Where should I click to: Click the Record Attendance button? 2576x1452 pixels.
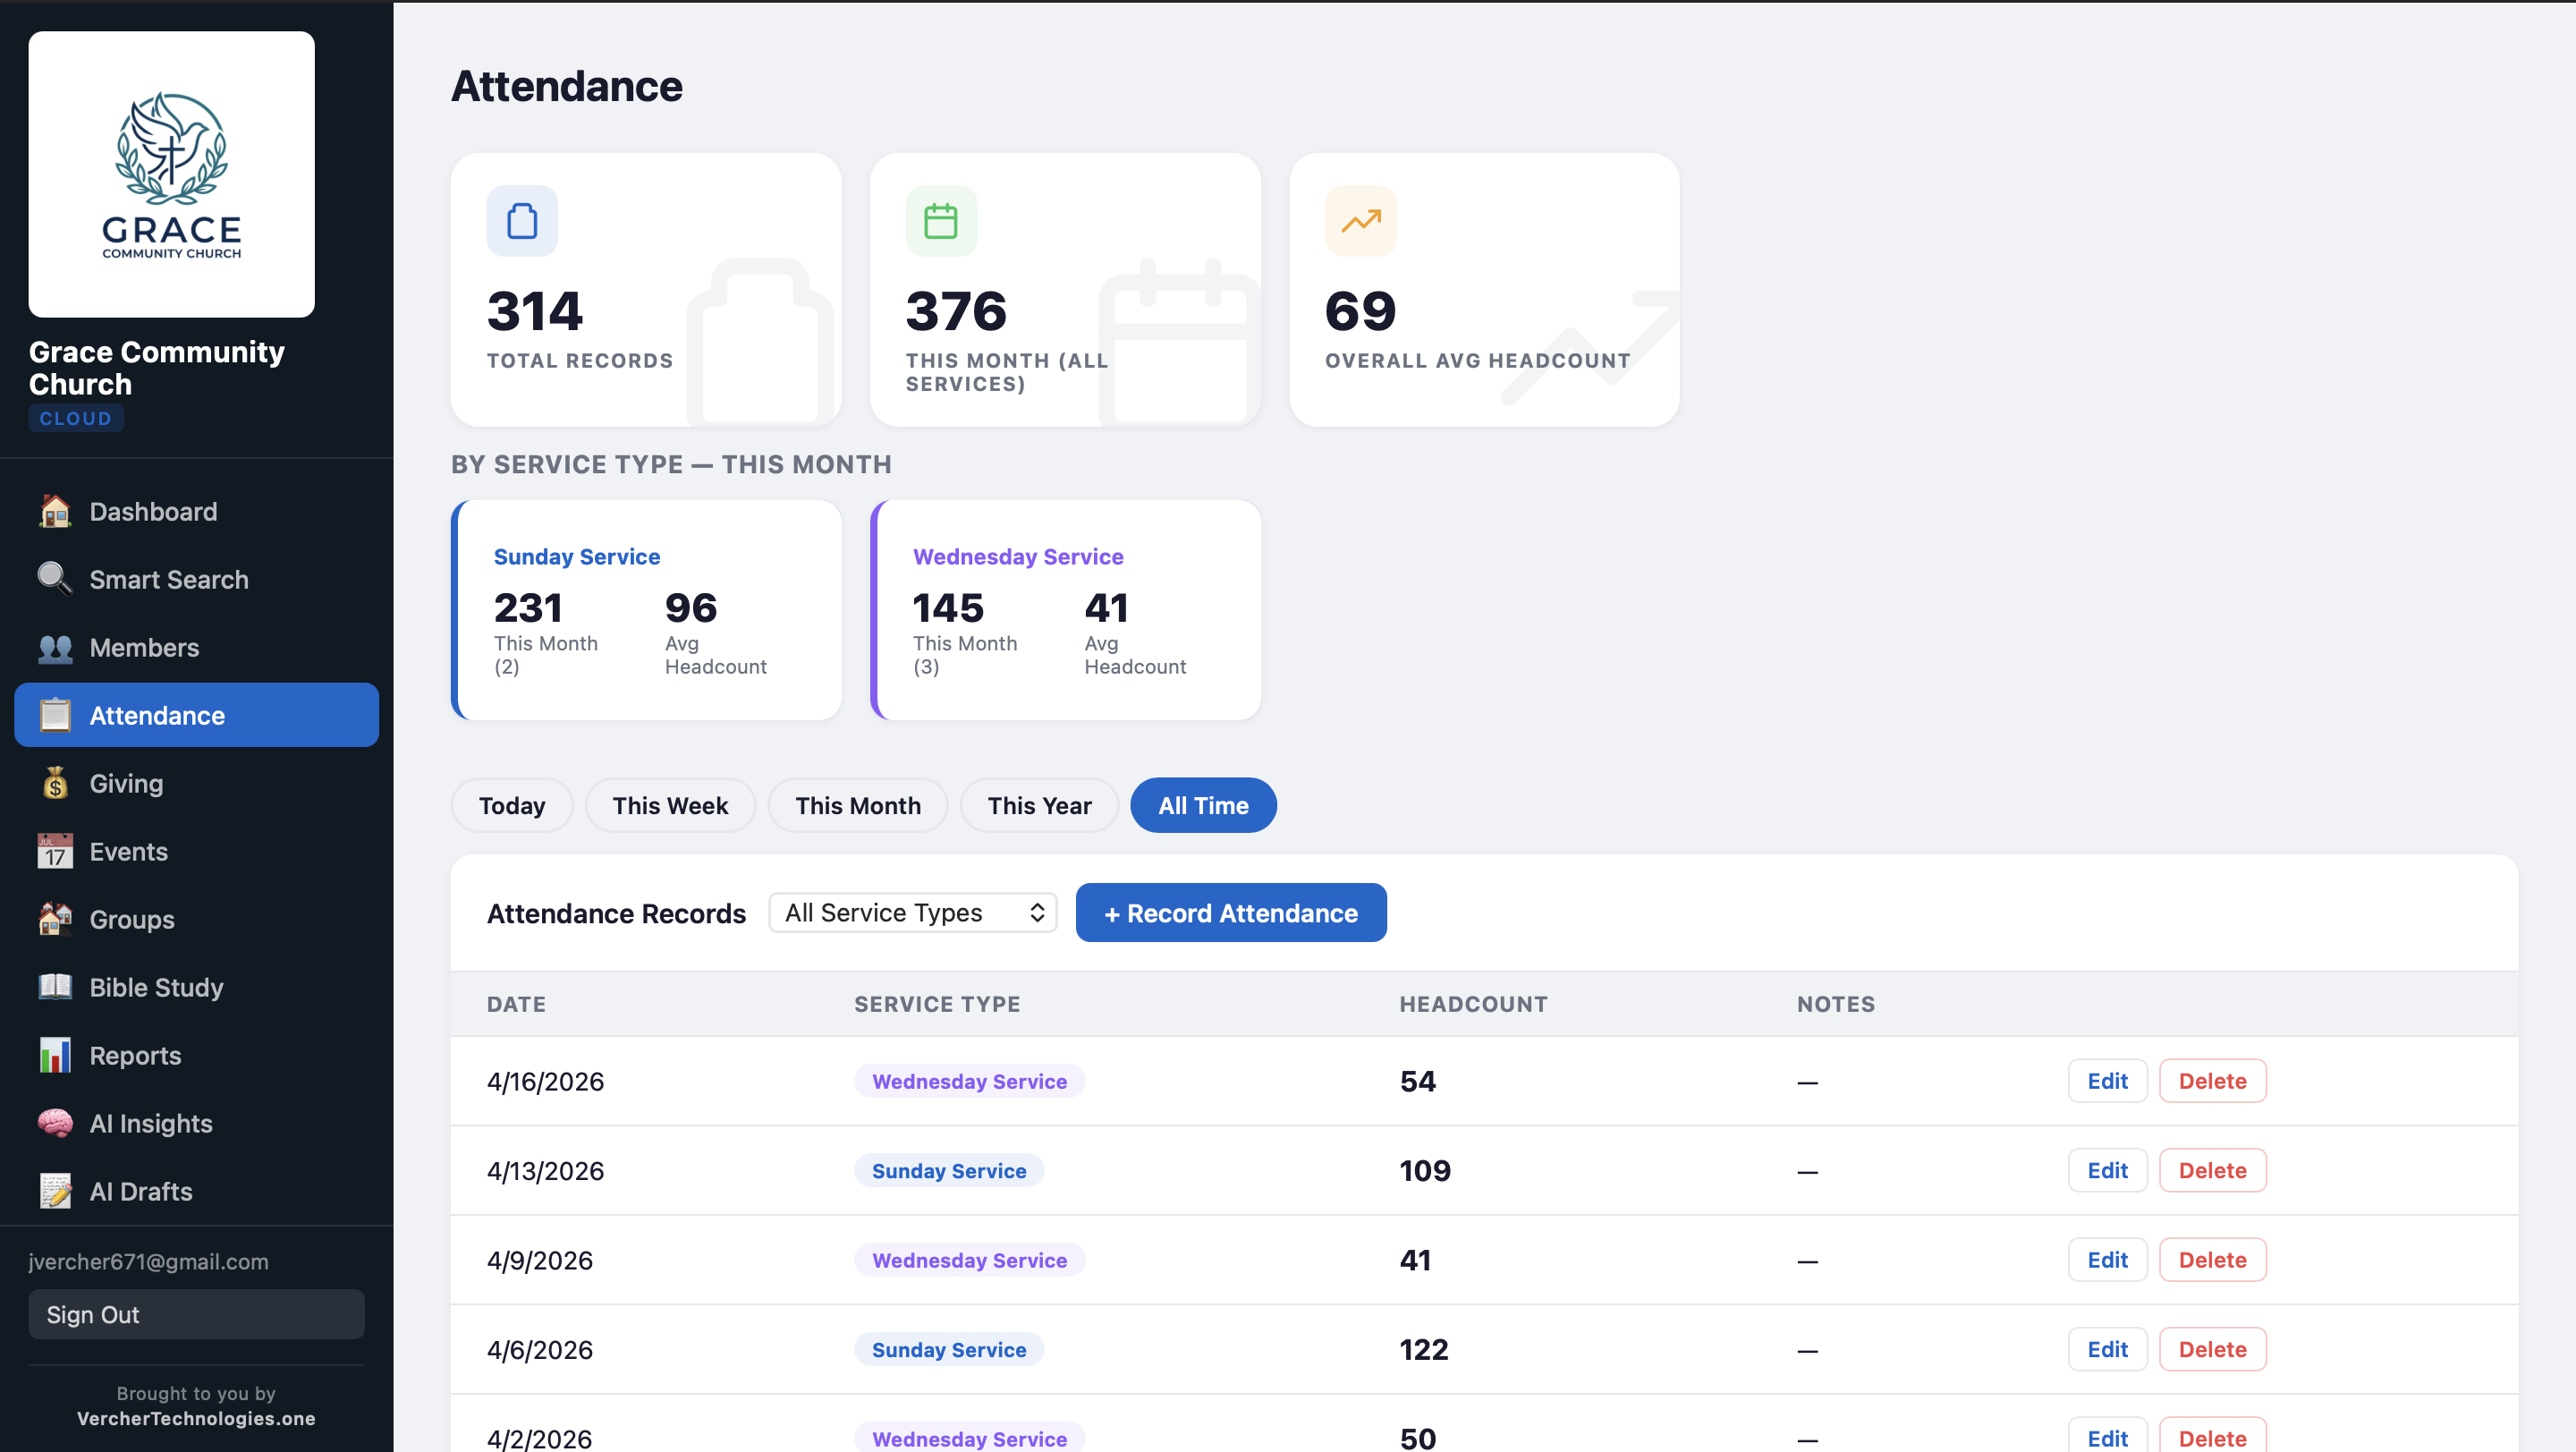point(1230,912)
